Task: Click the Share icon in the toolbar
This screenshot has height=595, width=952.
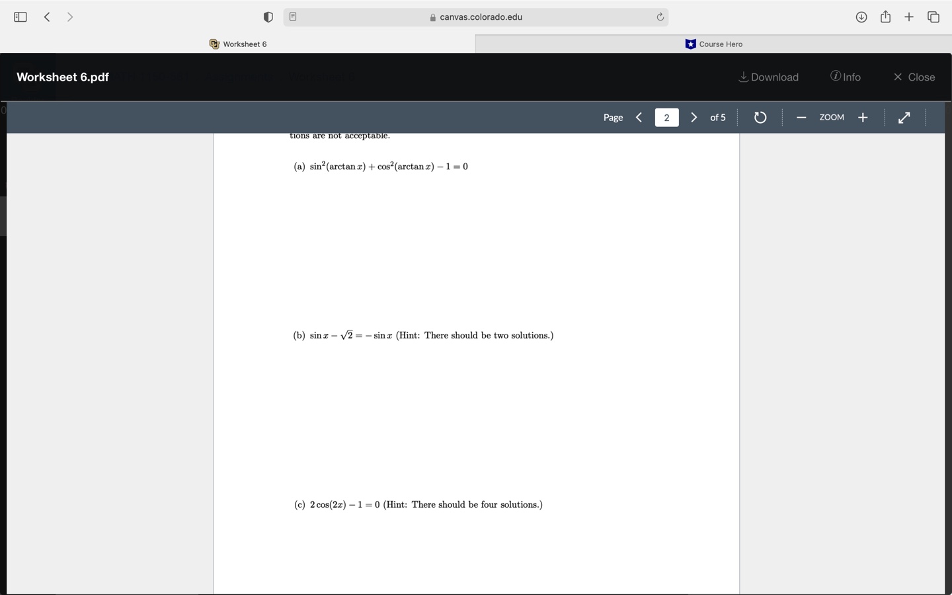Action: (885, 17)
